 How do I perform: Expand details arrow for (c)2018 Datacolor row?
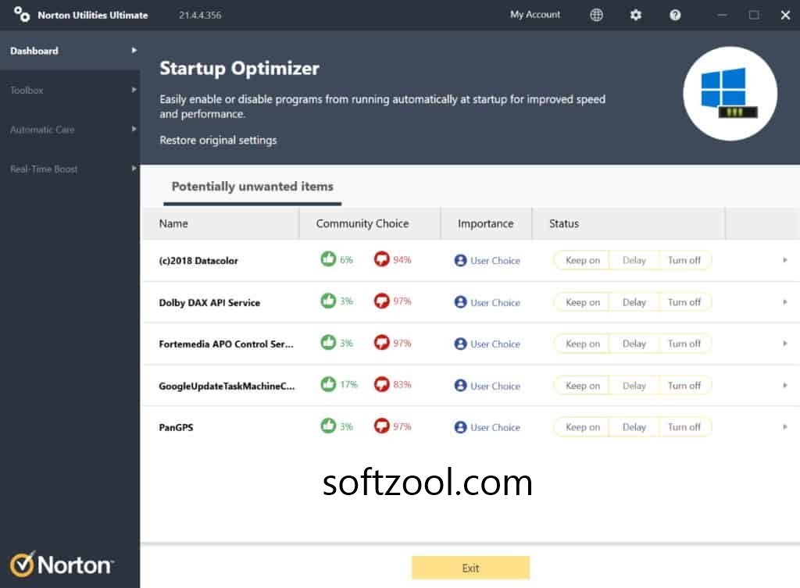pyautogui.click(x=784, y=260)
